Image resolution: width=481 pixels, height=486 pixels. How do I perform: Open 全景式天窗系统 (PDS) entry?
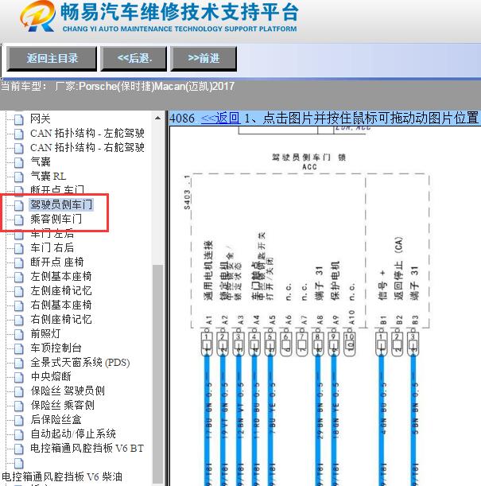(80, 363)
